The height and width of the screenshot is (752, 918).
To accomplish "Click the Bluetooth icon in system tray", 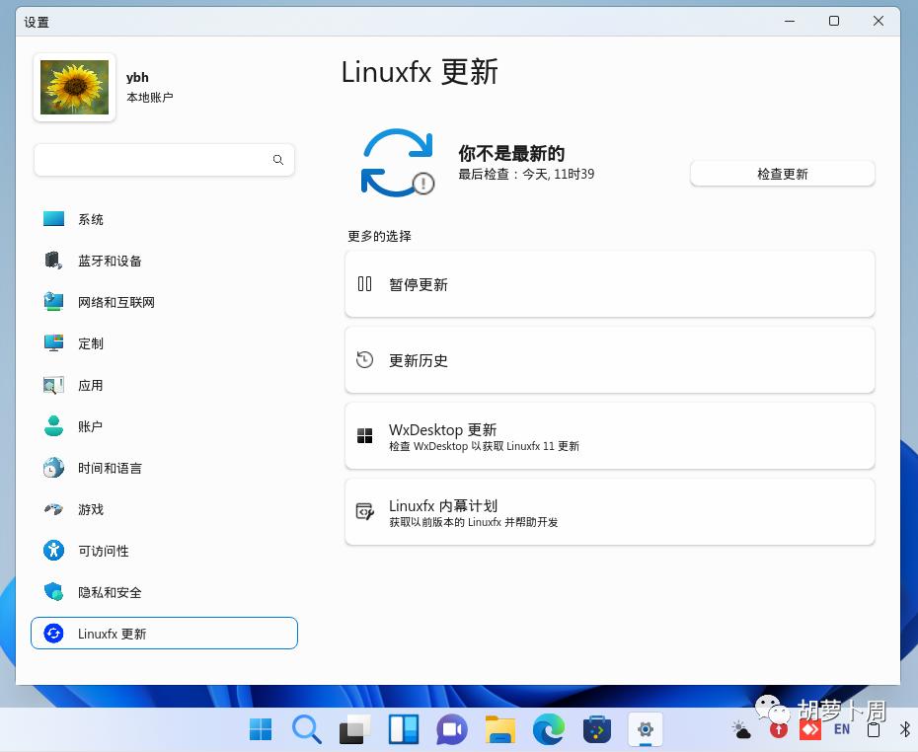I will [905, 729].
